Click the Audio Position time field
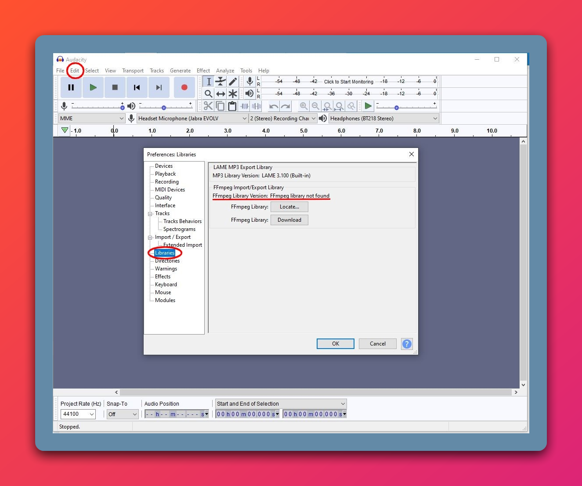Screen dimensions: 582x486 [177, 414]
